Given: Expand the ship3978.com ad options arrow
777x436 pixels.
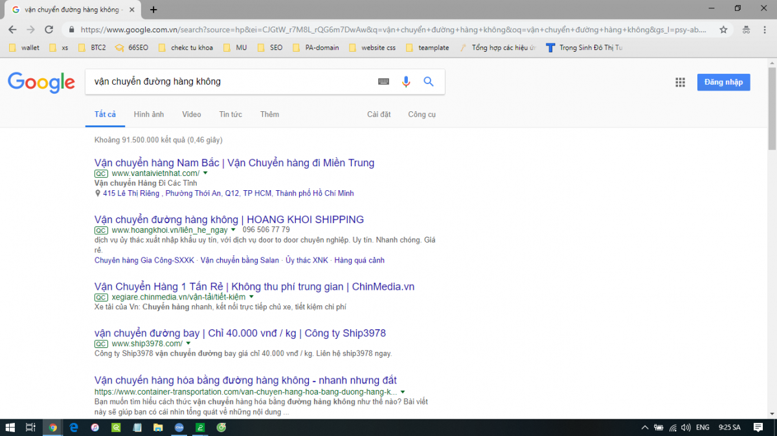Looking at the screenshot, I should (x=188, y=343).
